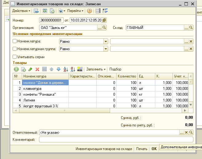This screenshot has width=202, height=159.
Task: Click the Подбор button
Action: point(115,69)
